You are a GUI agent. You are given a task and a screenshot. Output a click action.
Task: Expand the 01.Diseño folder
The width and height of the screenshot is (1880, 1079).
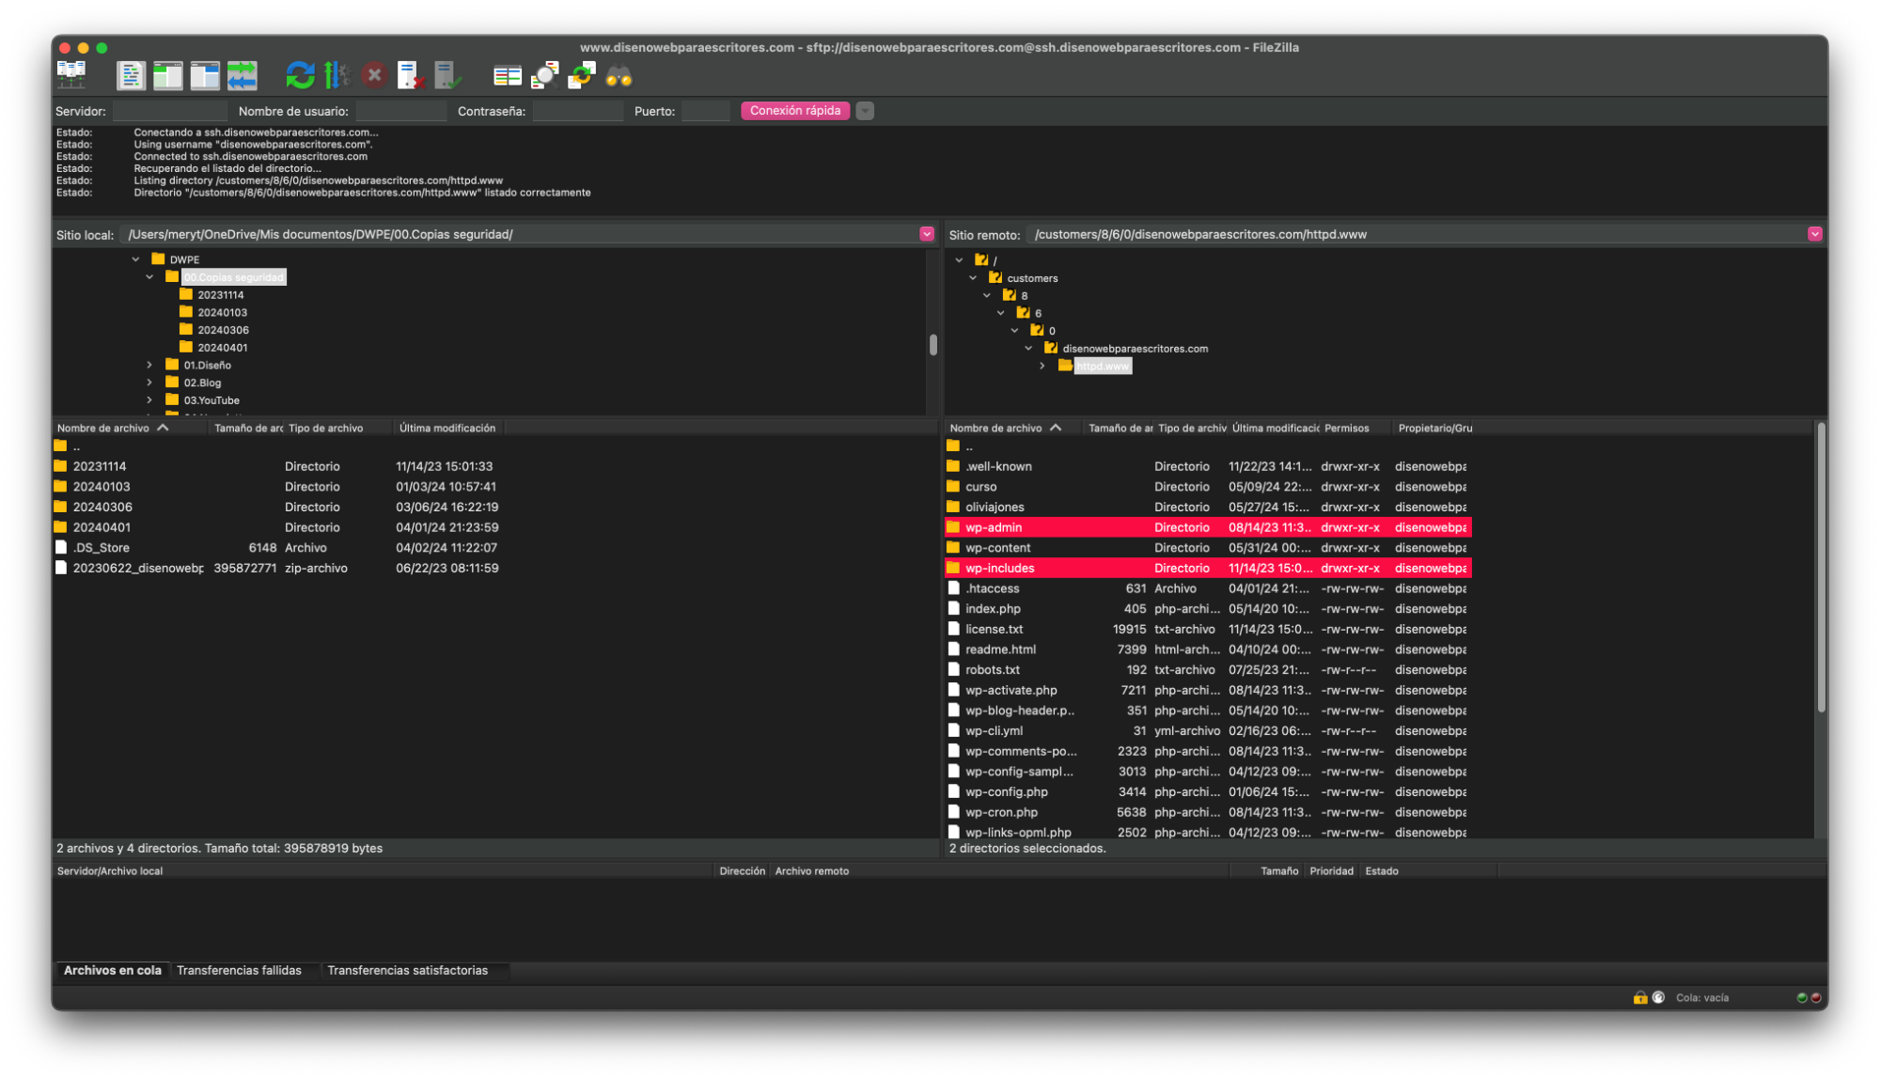tap(150, 365)
